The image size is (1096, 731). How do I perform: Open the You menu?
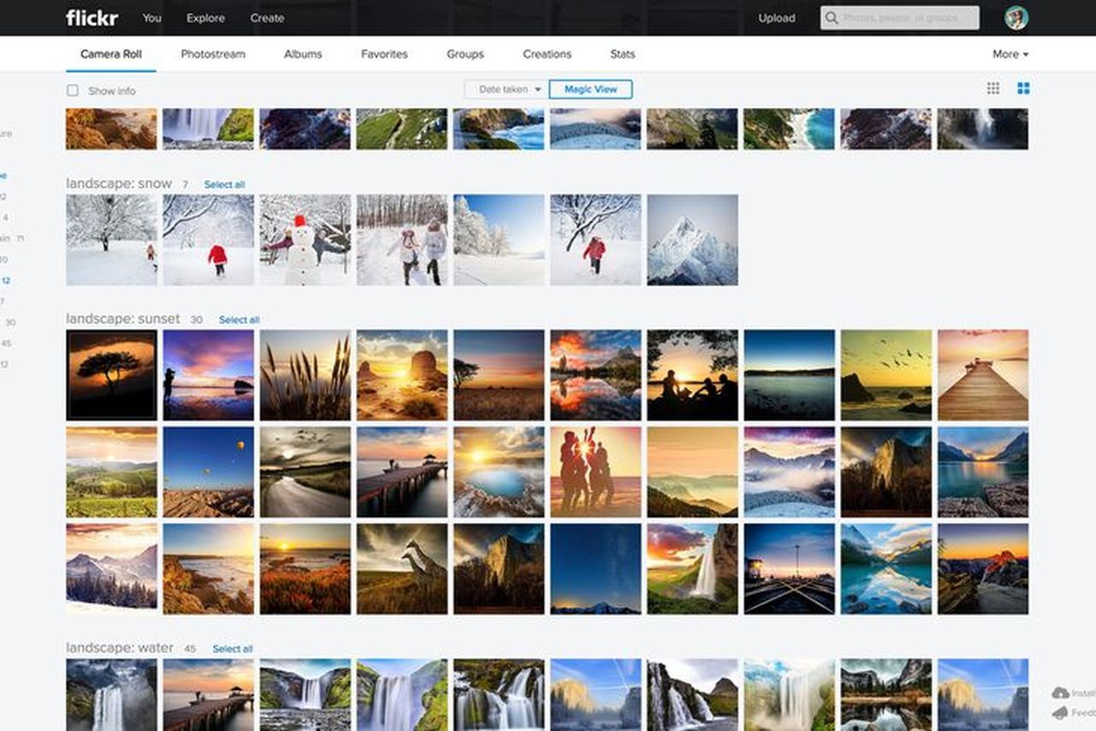(152, 18)
